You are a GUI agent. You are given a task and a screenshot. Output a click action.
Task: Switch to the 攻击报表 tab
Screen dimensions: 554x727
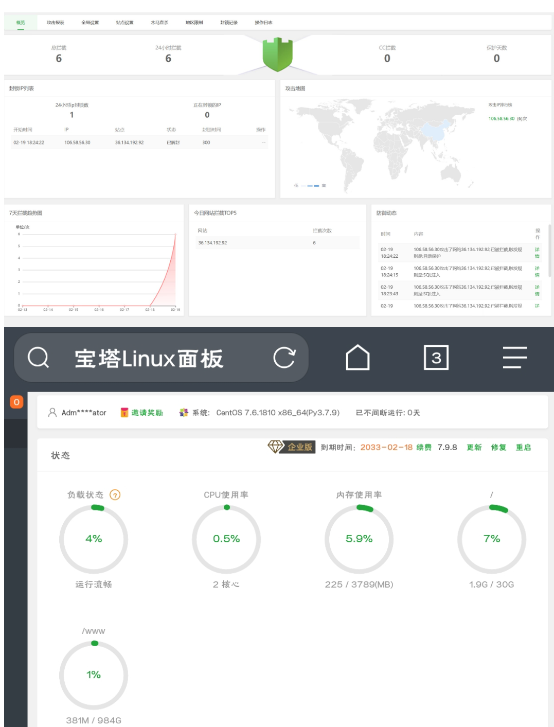[56, 23]
